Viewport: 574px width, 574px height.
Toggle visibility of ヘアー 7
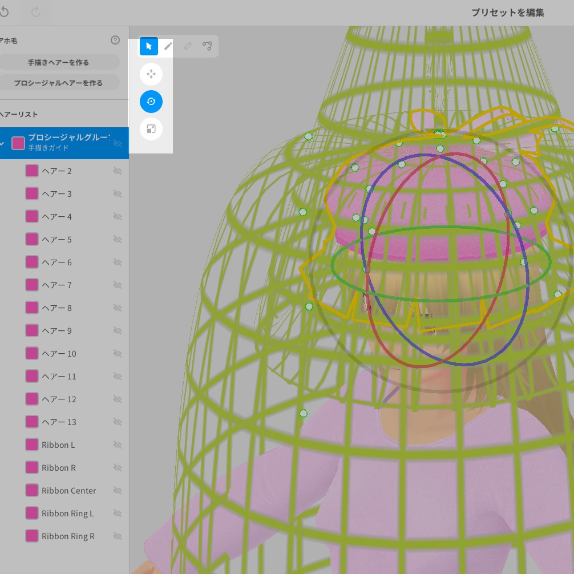pyautogui.click(x=117, y=285)
